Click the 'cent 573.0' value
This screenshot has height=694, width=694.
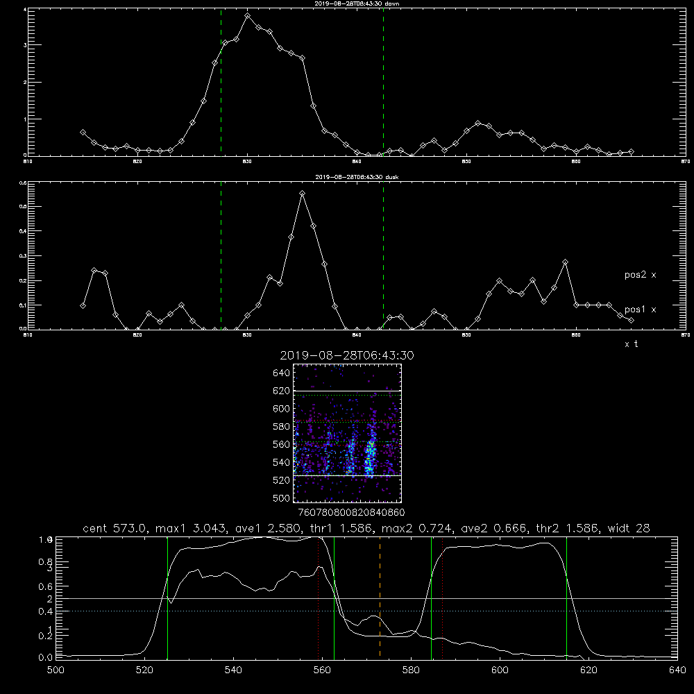point(115,528)
